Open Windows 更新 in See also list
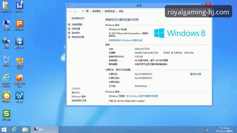The width and height of the screenshot is (237, 133). [79, 97]
